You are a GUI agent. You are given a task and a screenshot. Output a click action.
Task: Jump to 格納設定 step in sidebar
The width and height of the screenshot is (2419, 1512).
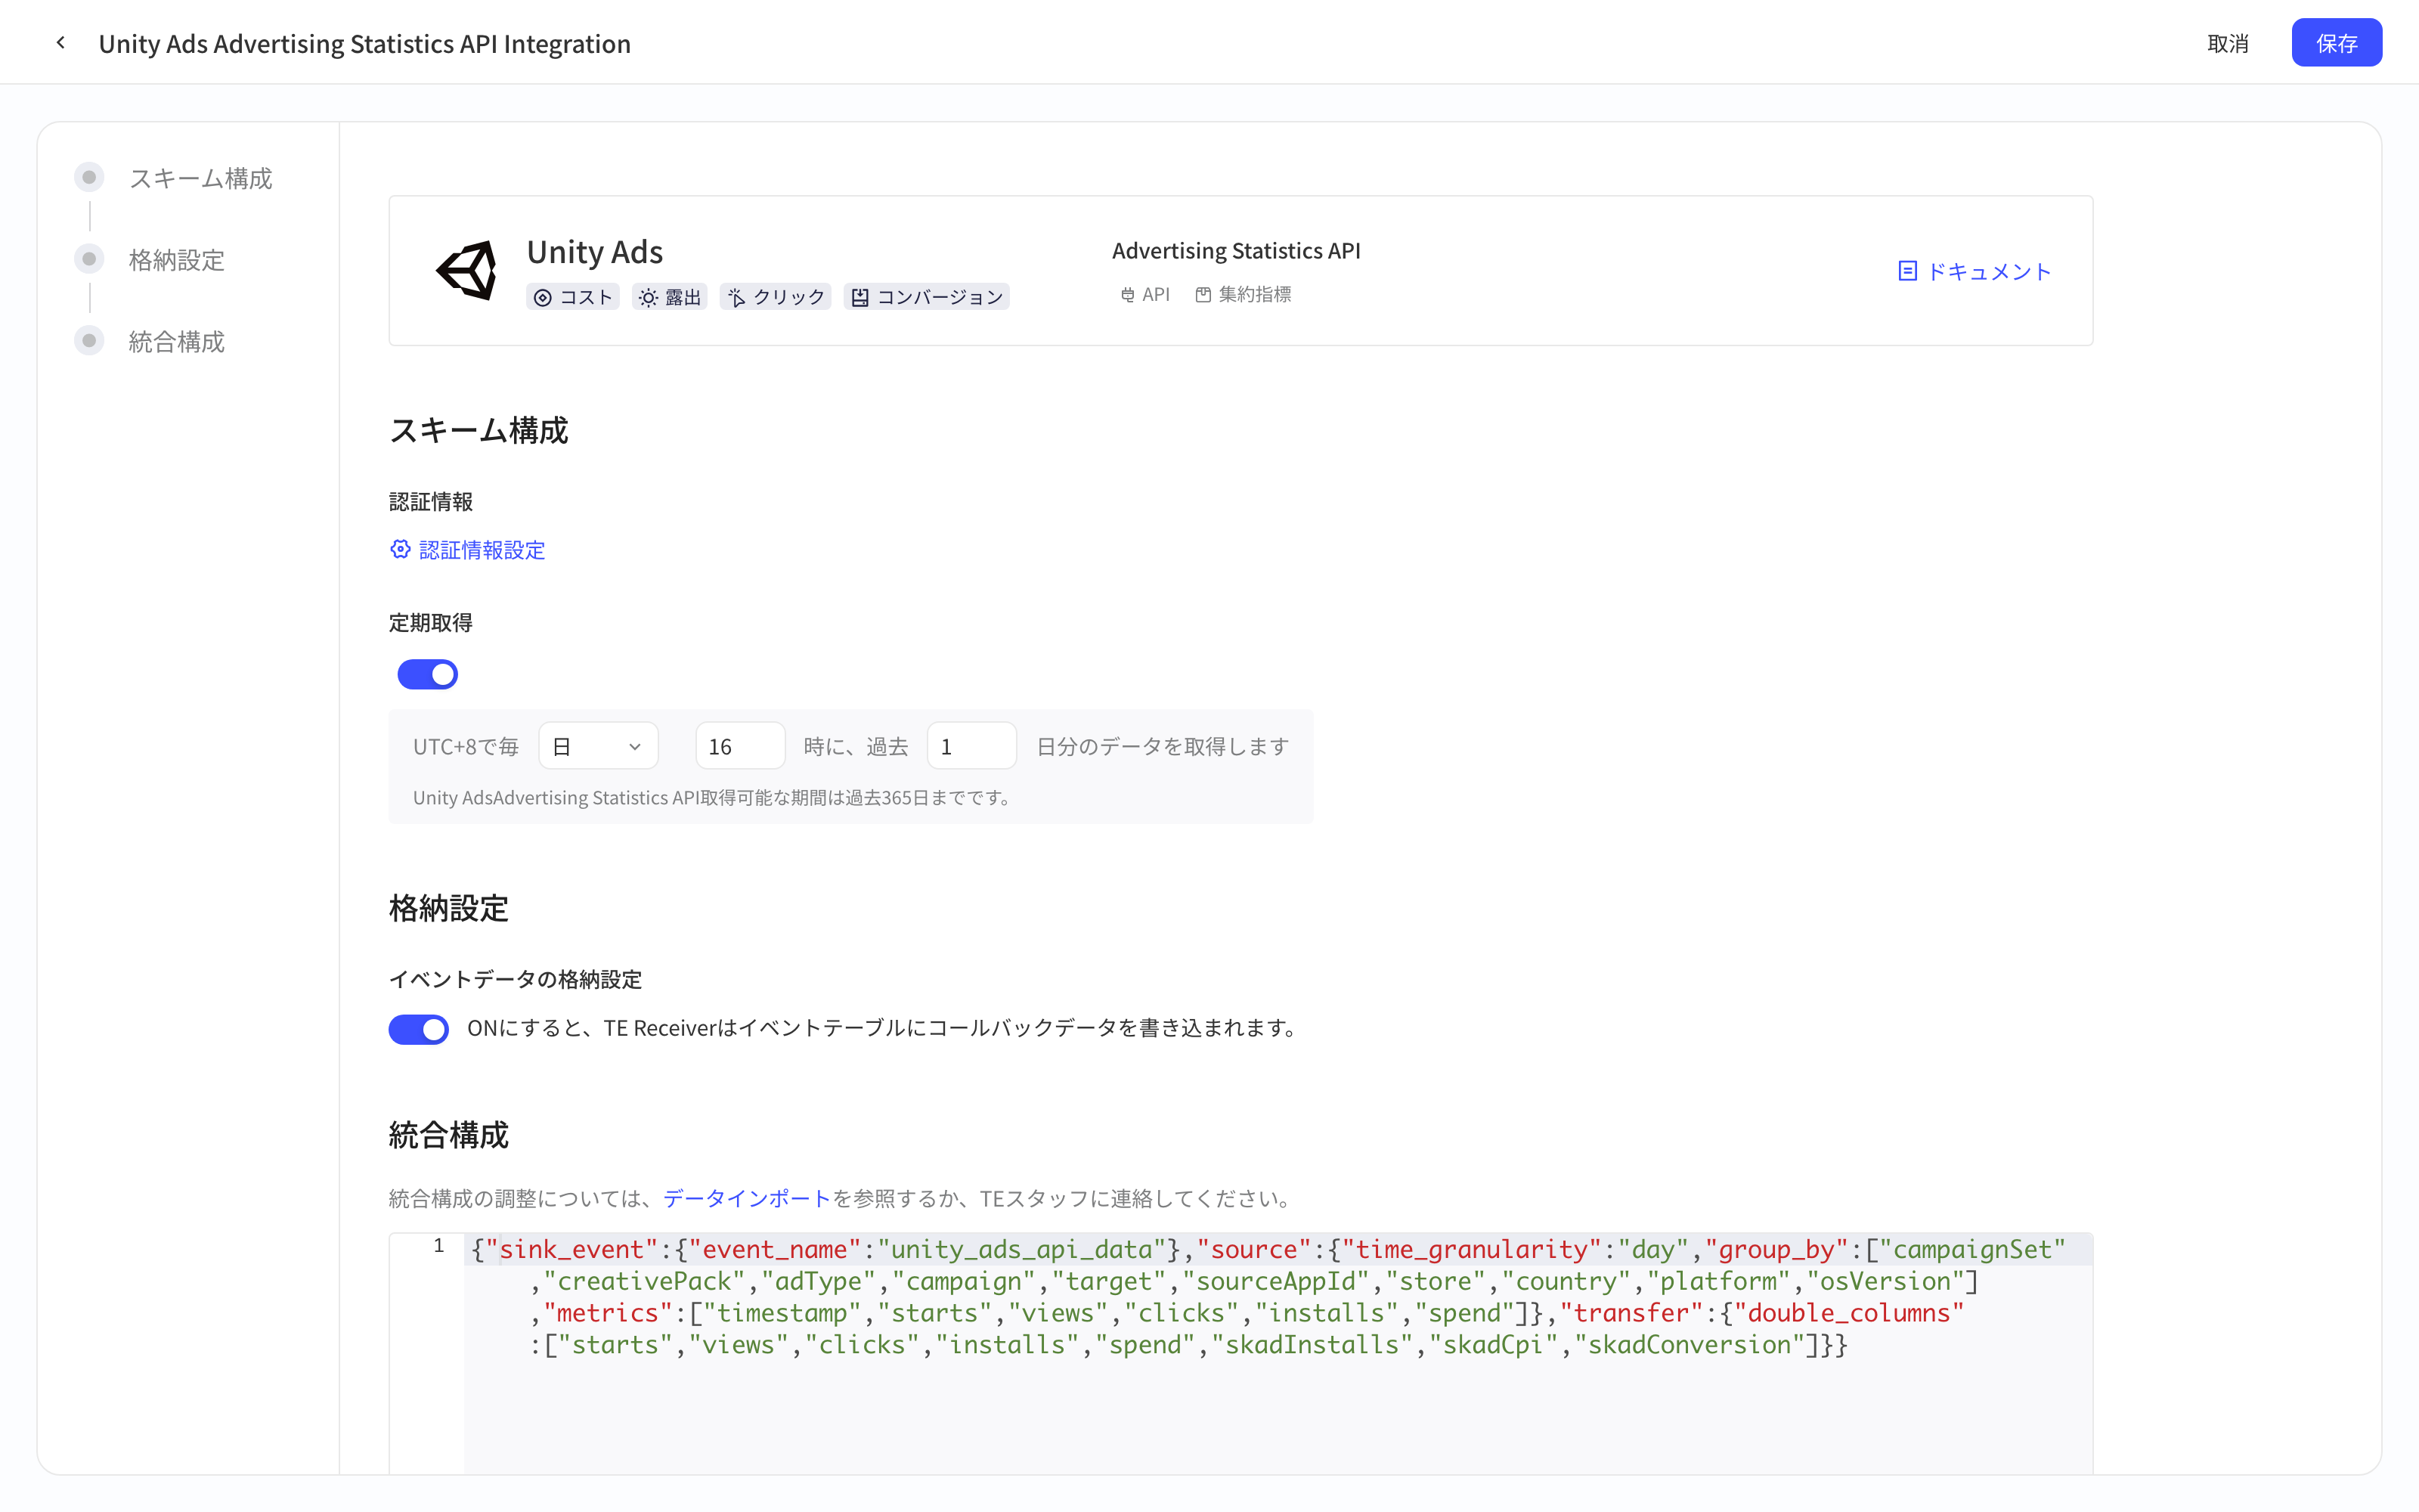(177, 260)
